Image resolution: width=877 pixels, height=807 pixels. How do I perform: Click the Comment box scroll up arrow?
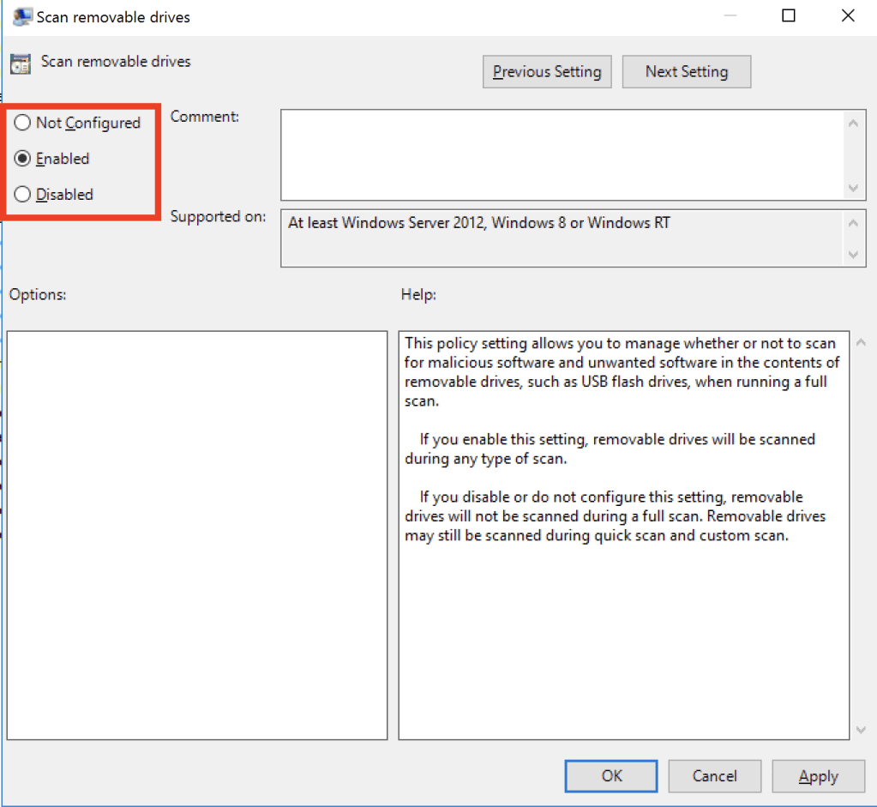853,123
